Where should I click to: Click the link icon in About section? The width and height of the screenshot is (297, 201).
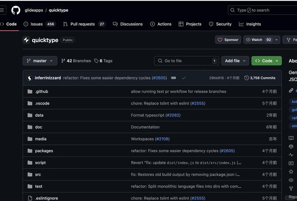(291, 90)
